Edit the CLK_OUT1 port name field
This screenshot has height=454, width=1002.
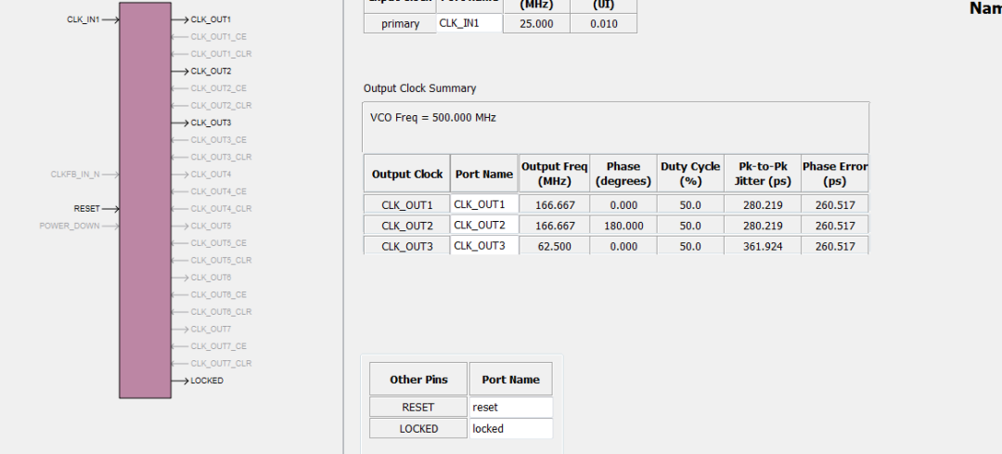[484, 204]
